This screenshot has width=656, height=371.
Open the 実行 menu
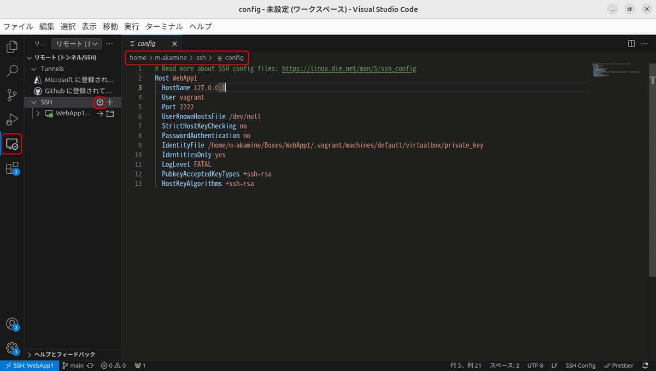(132, 26)
